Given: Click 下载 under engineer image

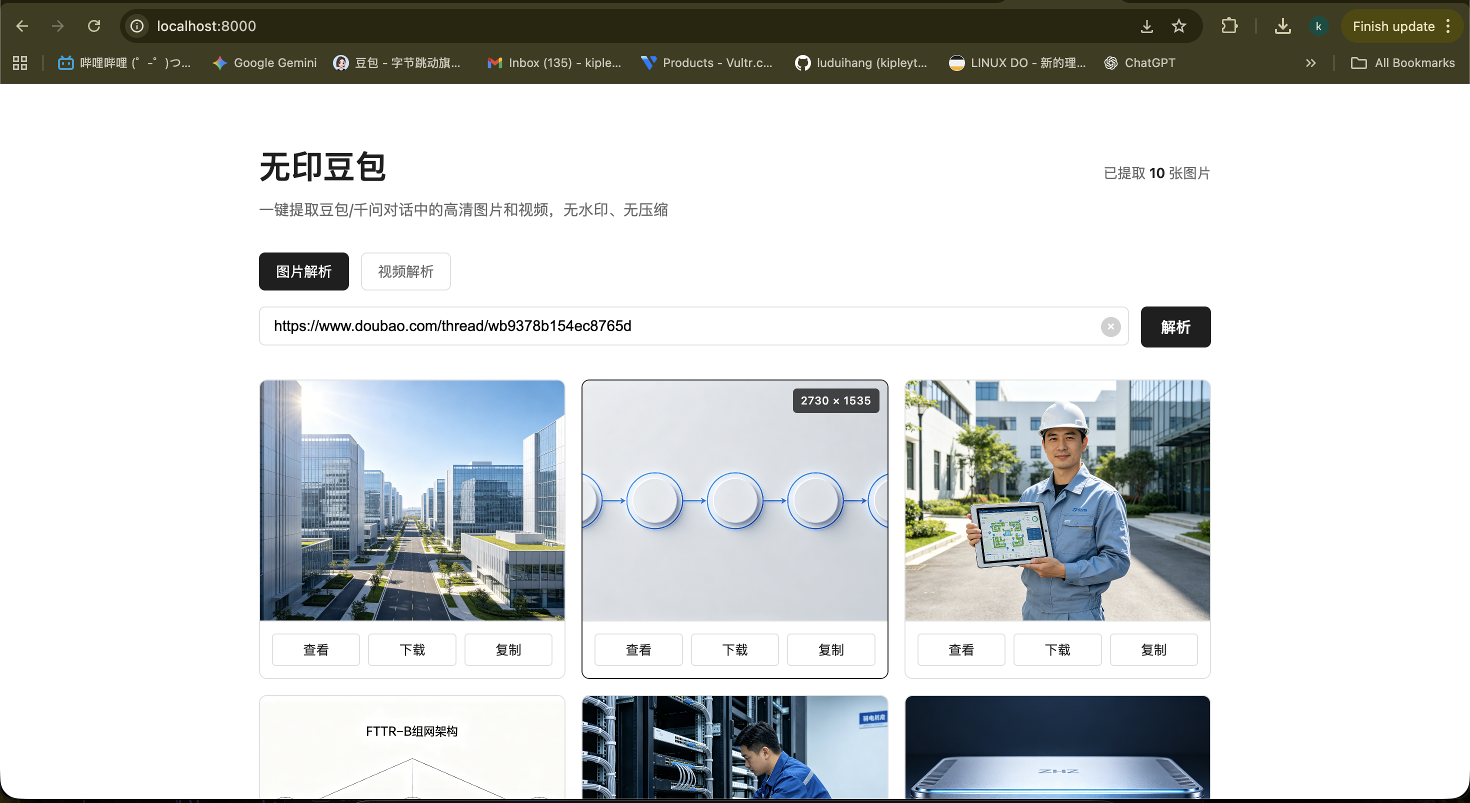Looking at the screenshot, I should (x=1057, y=650).
